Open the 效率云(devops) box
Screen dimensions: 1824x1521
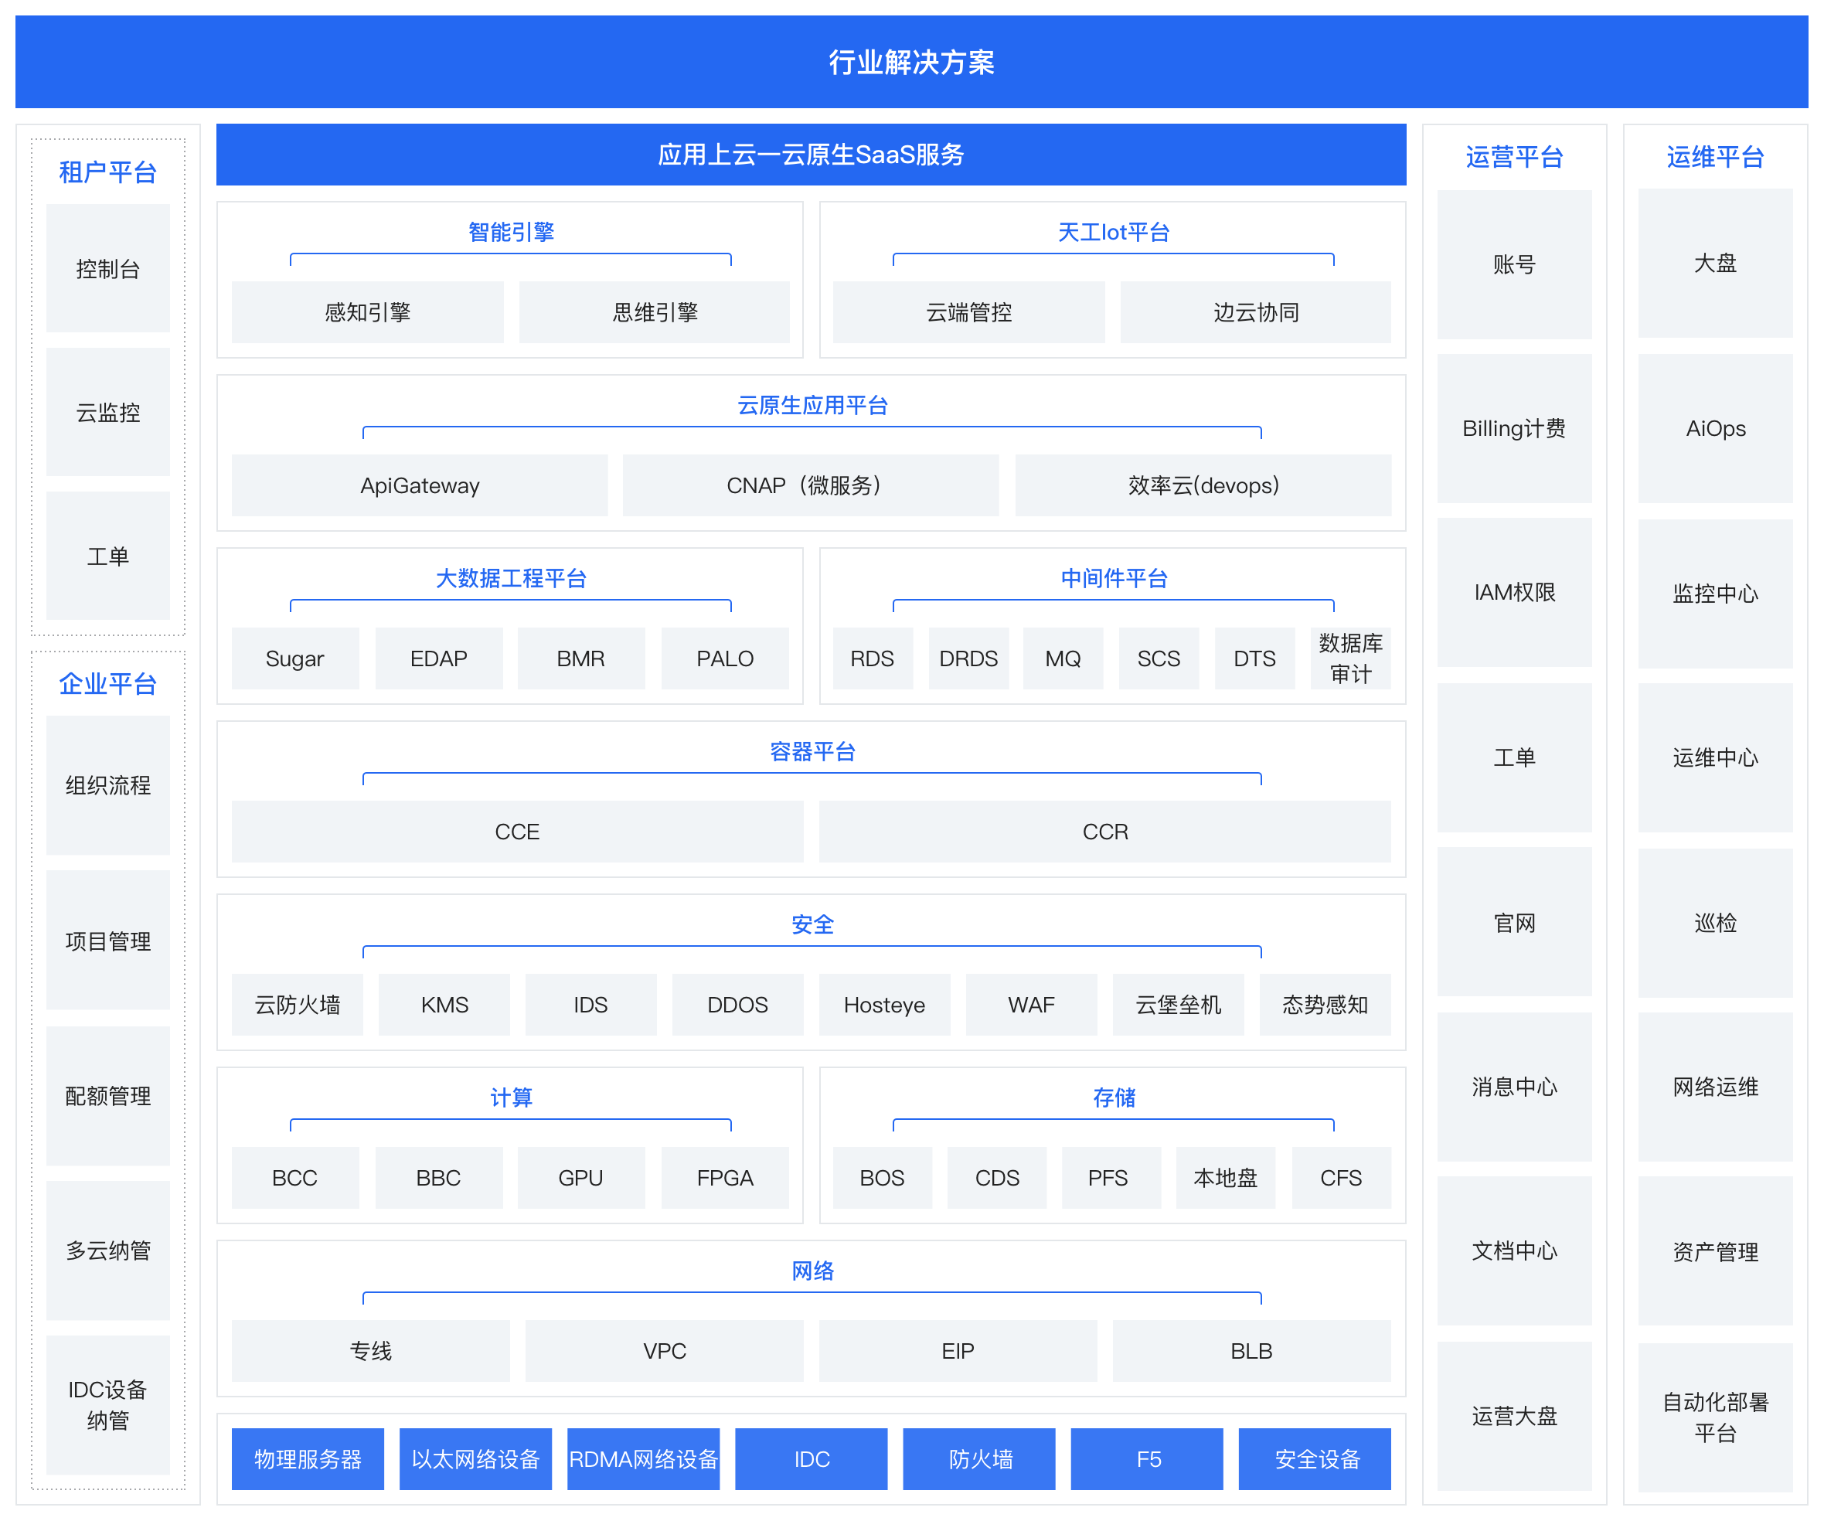[1203, 485]
